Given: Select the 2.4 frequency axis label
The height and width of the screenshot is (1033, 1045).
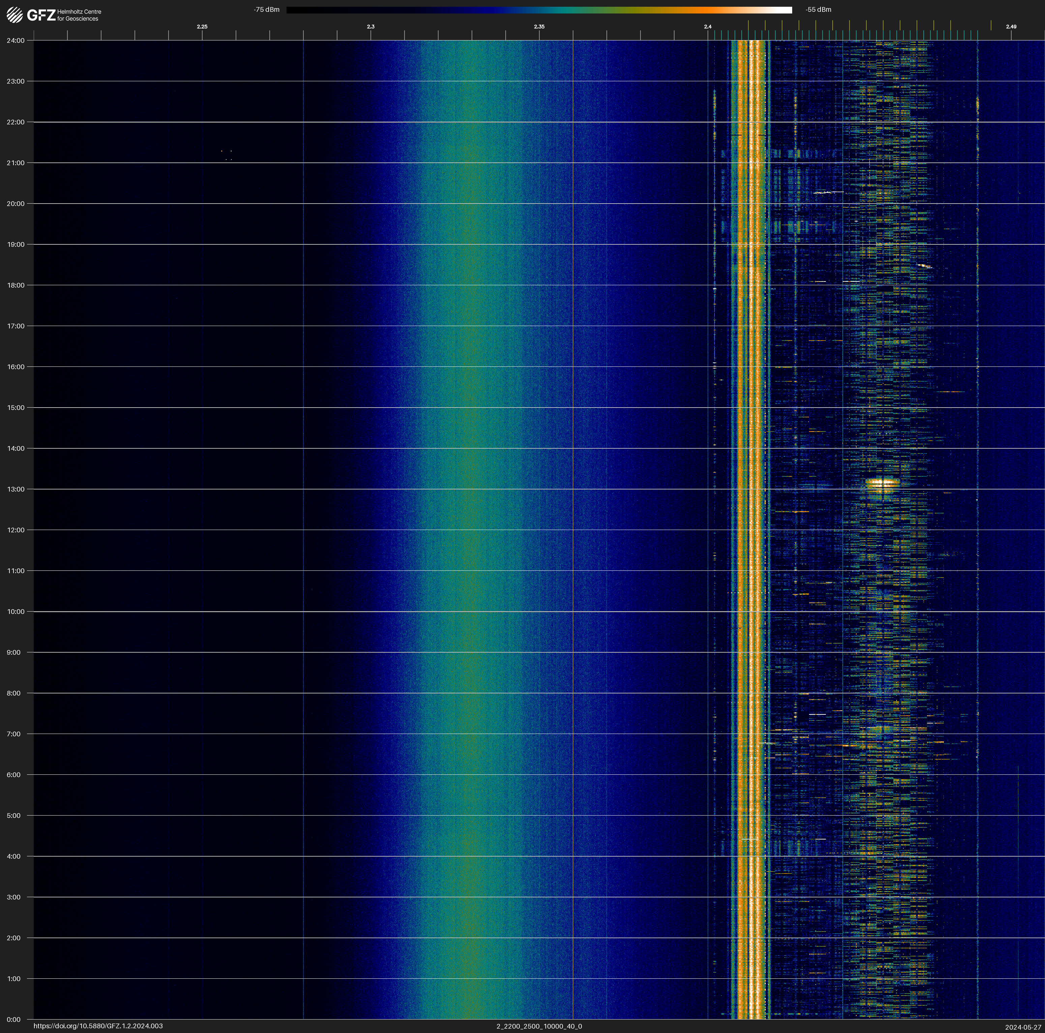Looking at the screenshot, I should (708, 27).
